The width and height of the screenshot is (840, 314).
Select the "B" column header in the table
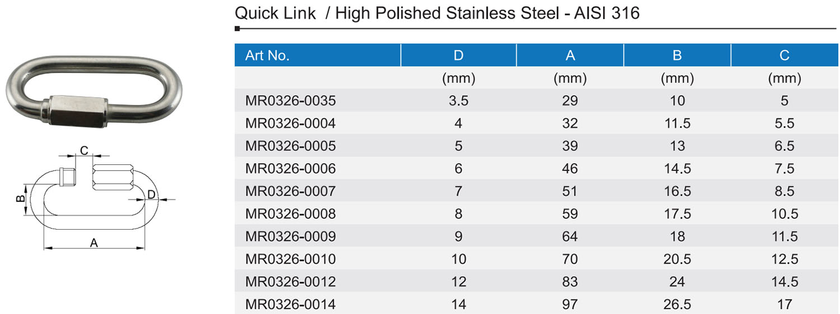pos(677,55)
